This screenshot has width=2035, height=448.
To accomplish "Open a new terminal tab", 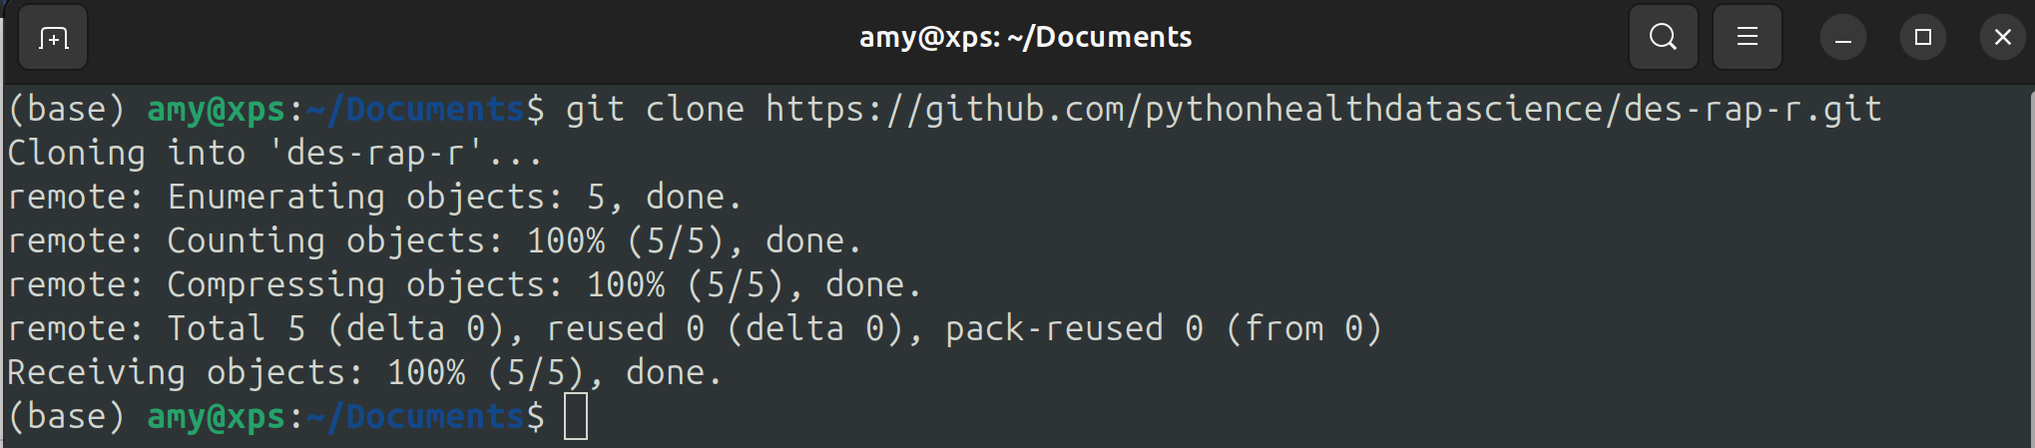I will (x=53, y=38).
